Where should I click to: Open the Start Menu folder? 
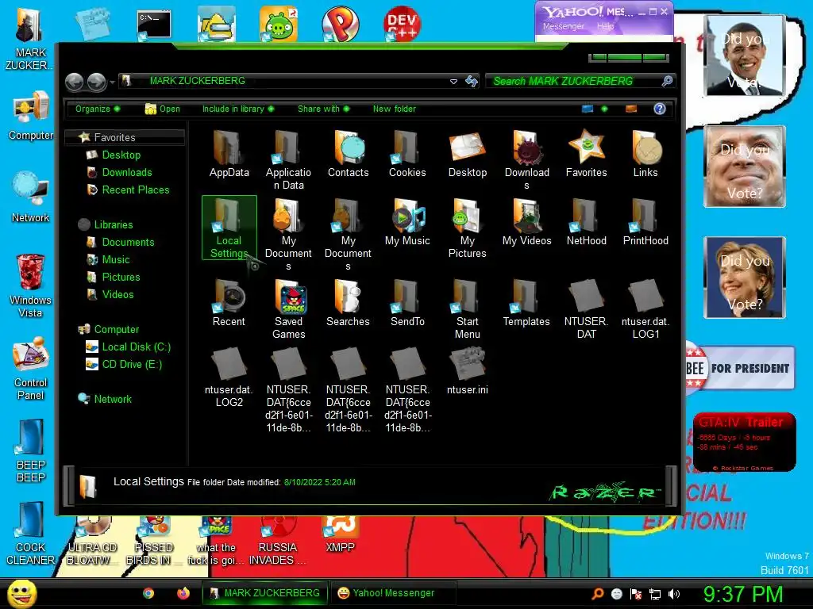coord(467,309)
